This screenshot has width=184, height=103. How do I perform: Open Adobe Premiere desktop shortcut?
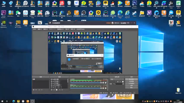[x=3, y=14]
